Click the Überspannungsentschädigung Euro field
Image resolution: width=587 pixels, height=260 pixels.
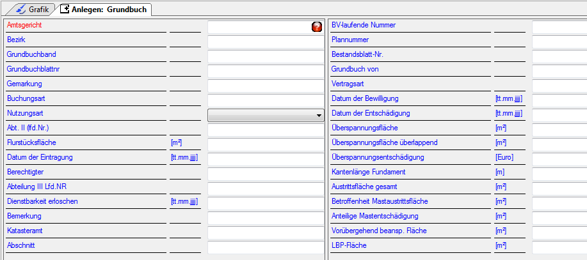[559, 159]
